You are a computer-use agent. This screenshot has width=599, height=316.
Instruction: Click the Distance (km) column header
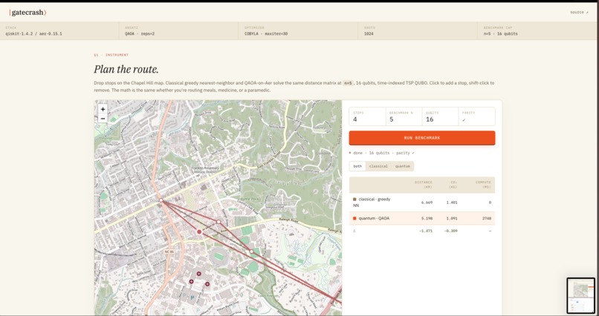click(x=424, y=185)
